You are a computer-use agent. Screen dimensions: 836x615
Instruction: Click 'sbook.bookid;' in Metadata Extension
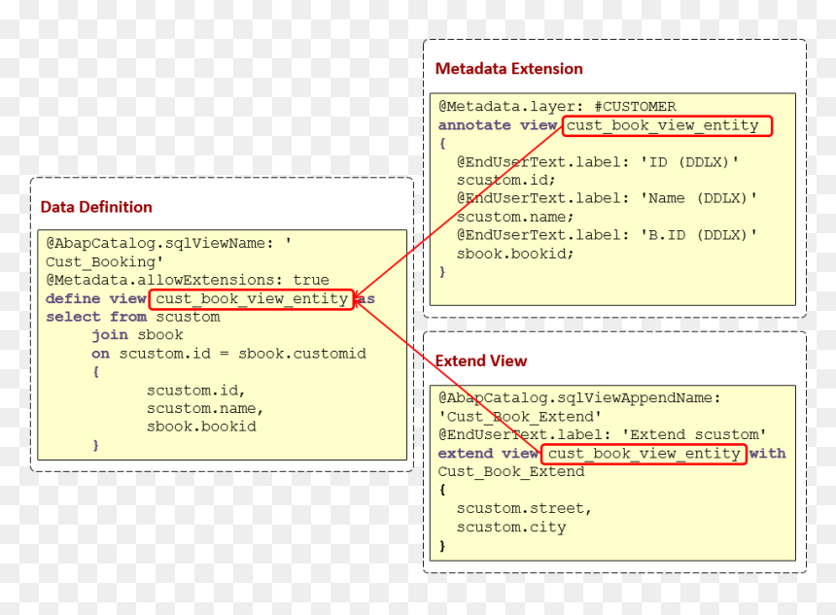515,254
